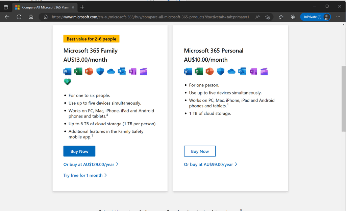Open the browser settings menu with three dots
The width and height of the screenshot is (346, 211).
[x=338, y=17]
